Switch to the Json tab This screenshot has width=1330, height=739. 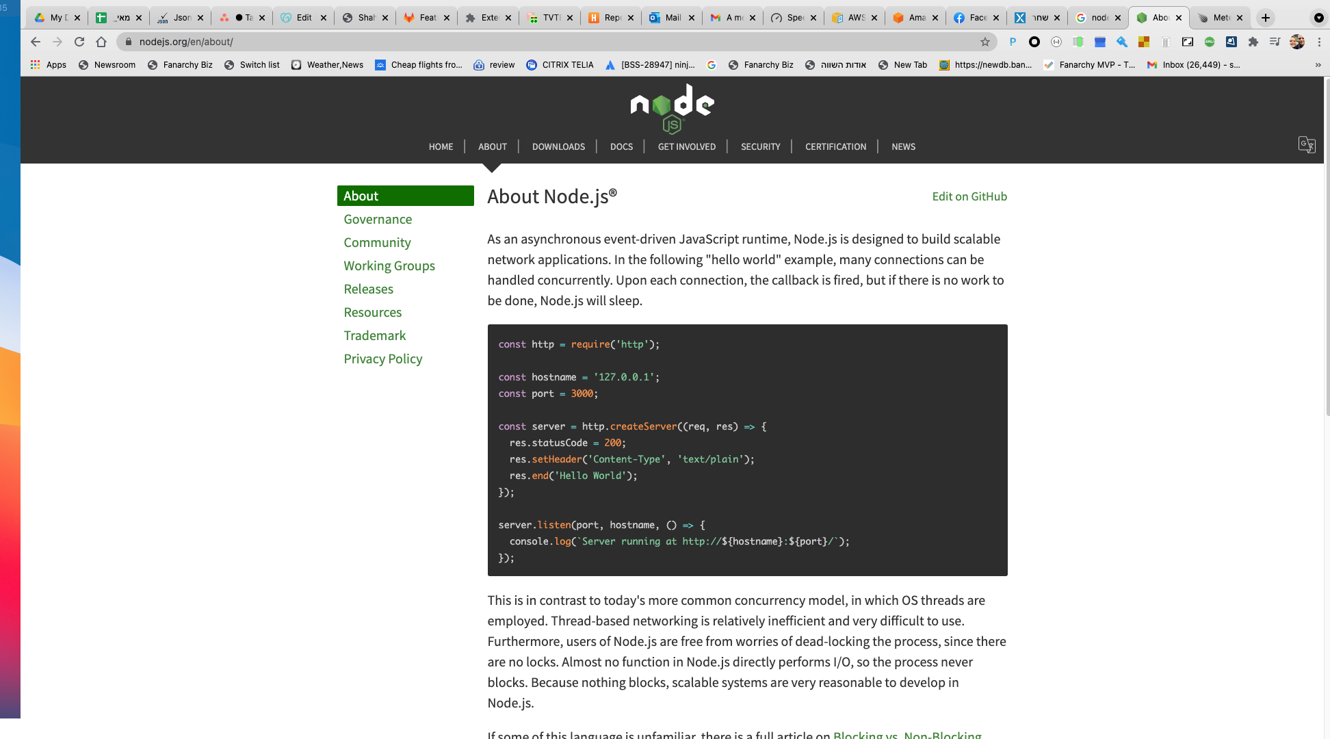point(181,18)
